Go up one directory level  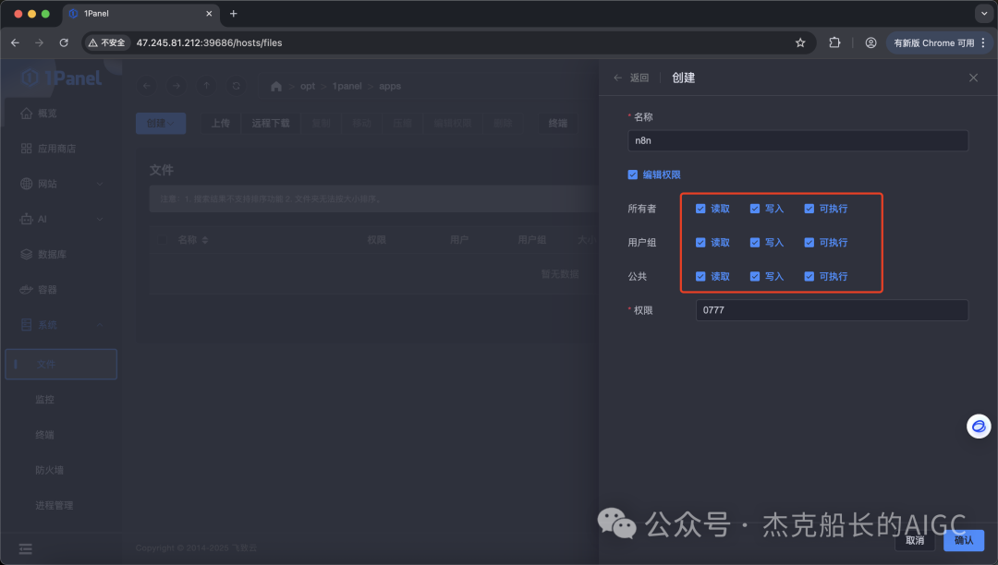(x=206, y=86)
